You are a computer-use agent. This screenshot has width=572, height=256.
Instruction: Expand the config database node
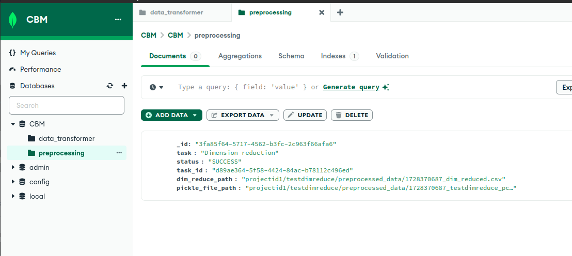tap(13, 182)
